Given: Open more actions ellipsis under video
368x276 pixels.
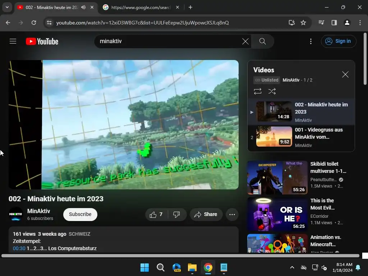Looking at the screenshot, I should tap(232, 214).
